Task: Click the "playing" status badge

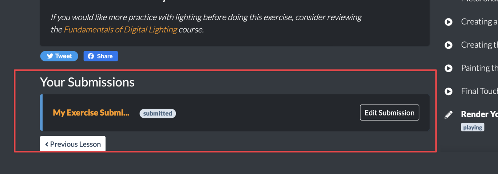Action: 473,127
